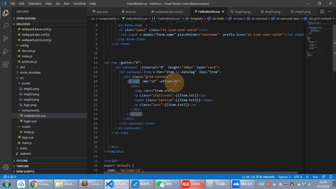Open the Help menu
Screen dimensions: 336x189
pyautogui.click(x=92, y=4)
